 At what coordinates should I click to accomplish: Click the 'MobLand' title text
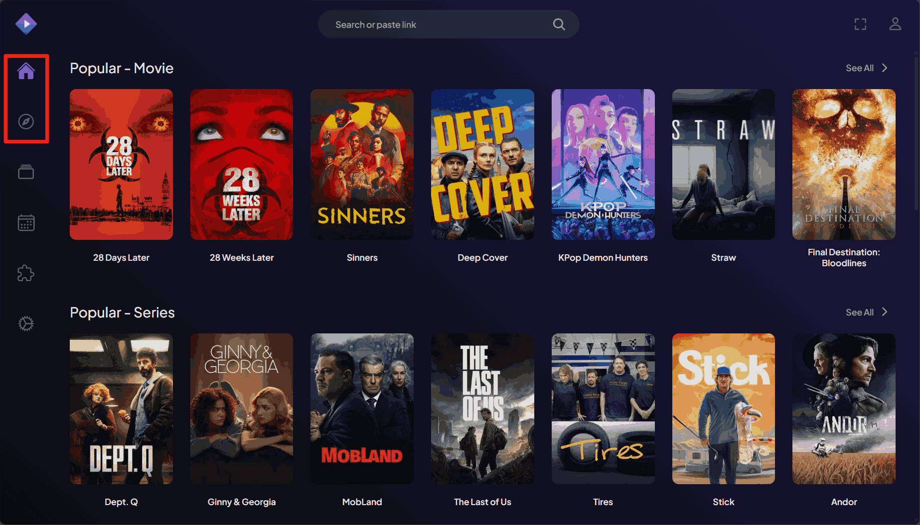pos(362,502)
